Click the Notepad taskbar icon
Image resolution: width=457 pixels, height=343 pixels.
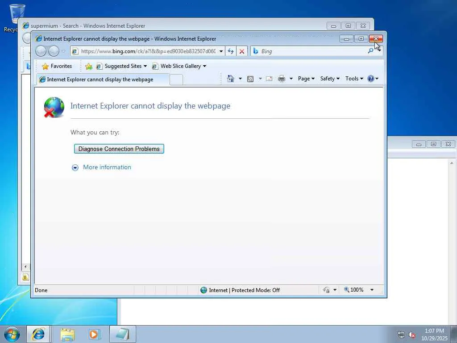pyautogui.click(x=123, y=334)
